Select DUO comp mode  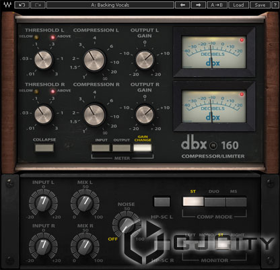point(215,201)
